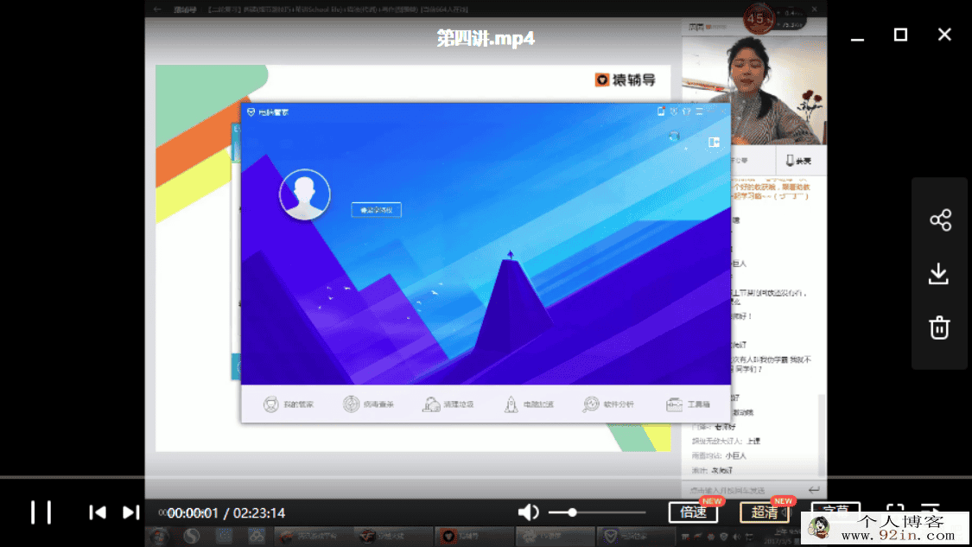This screenshot has height=547, width=972.
Task: Mute the player volume speaker icon
Action: (x=528, y=512)
